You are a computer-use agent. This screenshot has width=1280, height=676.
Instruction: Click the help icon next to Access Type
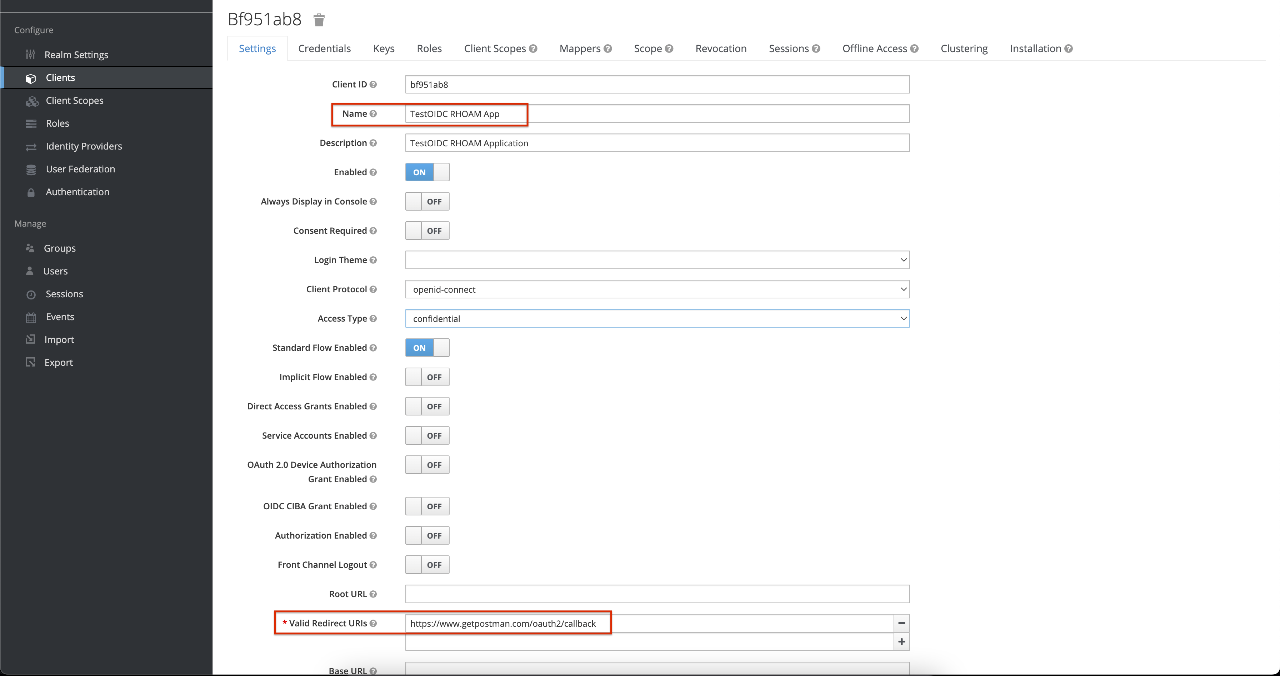pyautogui.click(x=373, y=319)
